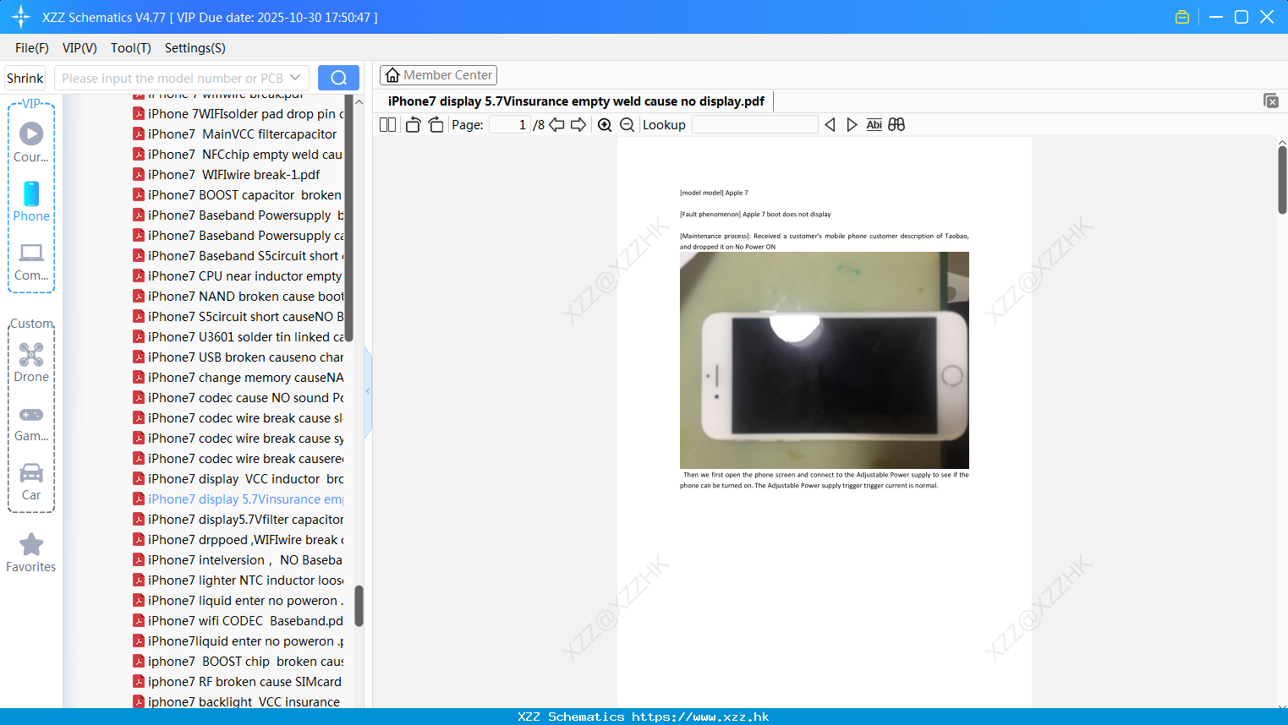Open the Courses sidebar icon
The image size is (1288, 725).
[x=31, y=142]
